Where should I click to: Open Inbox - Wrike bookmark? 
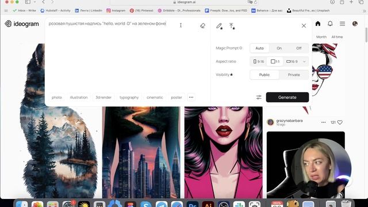24,10
